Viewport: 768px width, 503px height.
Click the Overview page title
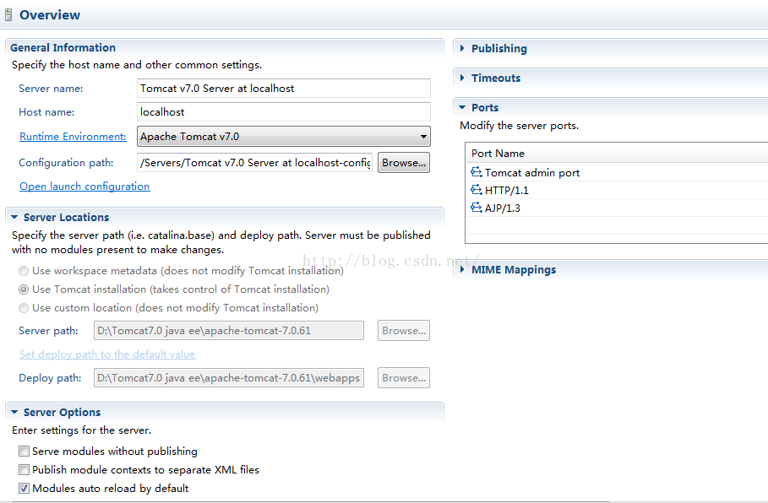[x=50, y=14]
